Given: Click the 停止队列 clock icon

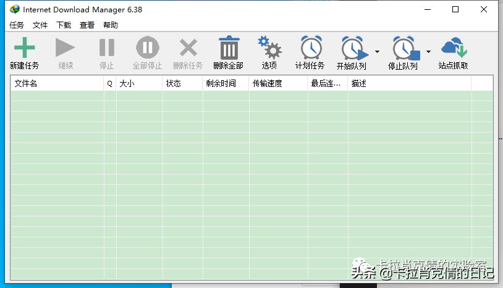Looking at the screenshot, I should pyautogui.click(x=405, y=48).
